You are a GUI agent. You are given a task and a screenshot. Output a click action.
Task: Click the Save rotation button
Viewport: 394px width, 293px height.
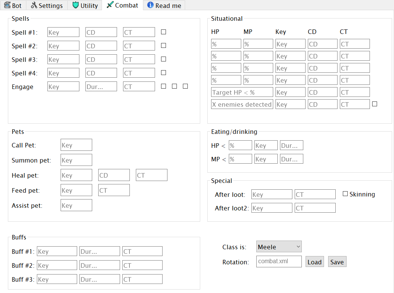(337, 262)
